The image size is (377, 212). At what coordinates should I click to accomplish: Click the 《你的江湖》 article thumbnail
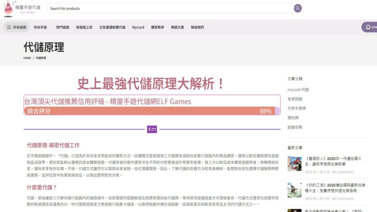tap(294, 190)
